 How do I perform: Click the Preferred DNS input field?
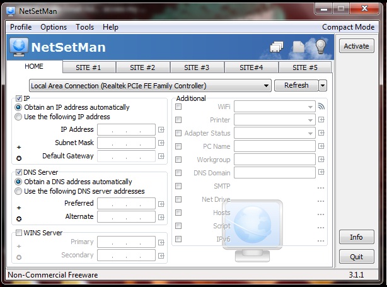pyautogui.click(x=126, y=204)
